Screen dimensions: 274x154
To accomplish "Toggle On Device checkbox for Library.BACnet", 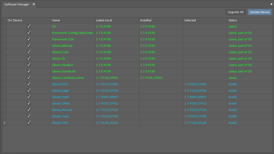I will 29,45.
